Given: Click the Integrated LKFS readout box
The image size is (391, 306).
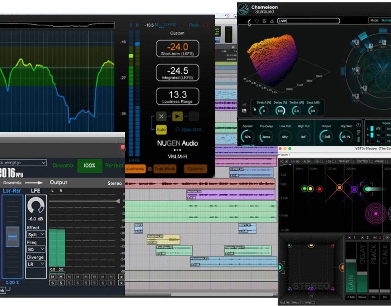Looking at the screenshot, I should pos(178,73).
